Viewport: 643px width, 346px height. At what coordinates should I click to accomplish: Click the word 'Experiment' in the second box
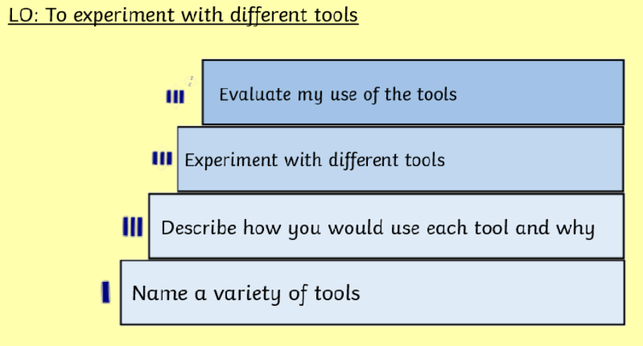231,160
